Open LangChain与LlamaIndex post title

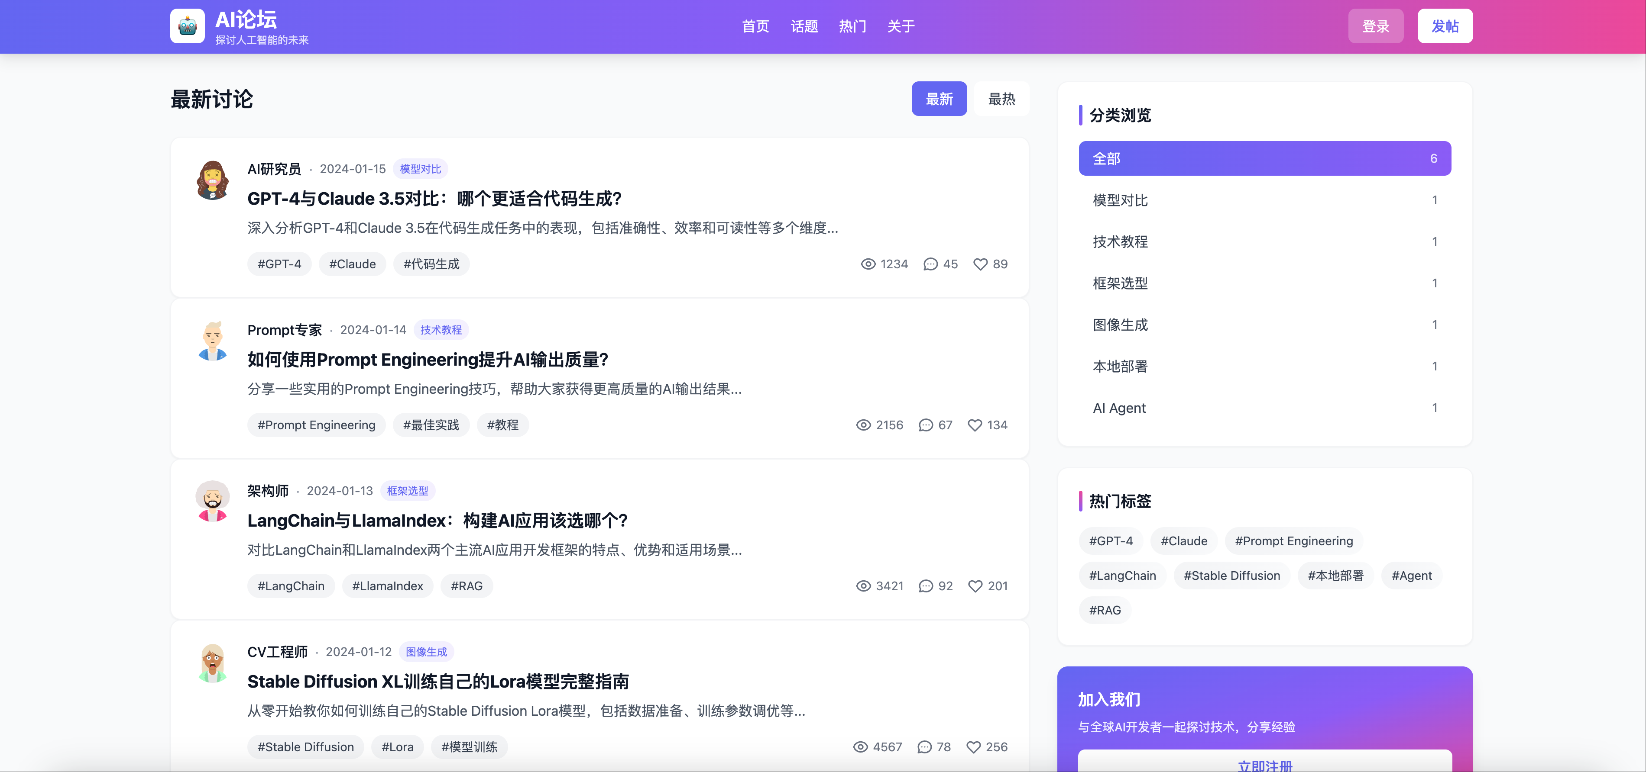(x=437, y=521)
